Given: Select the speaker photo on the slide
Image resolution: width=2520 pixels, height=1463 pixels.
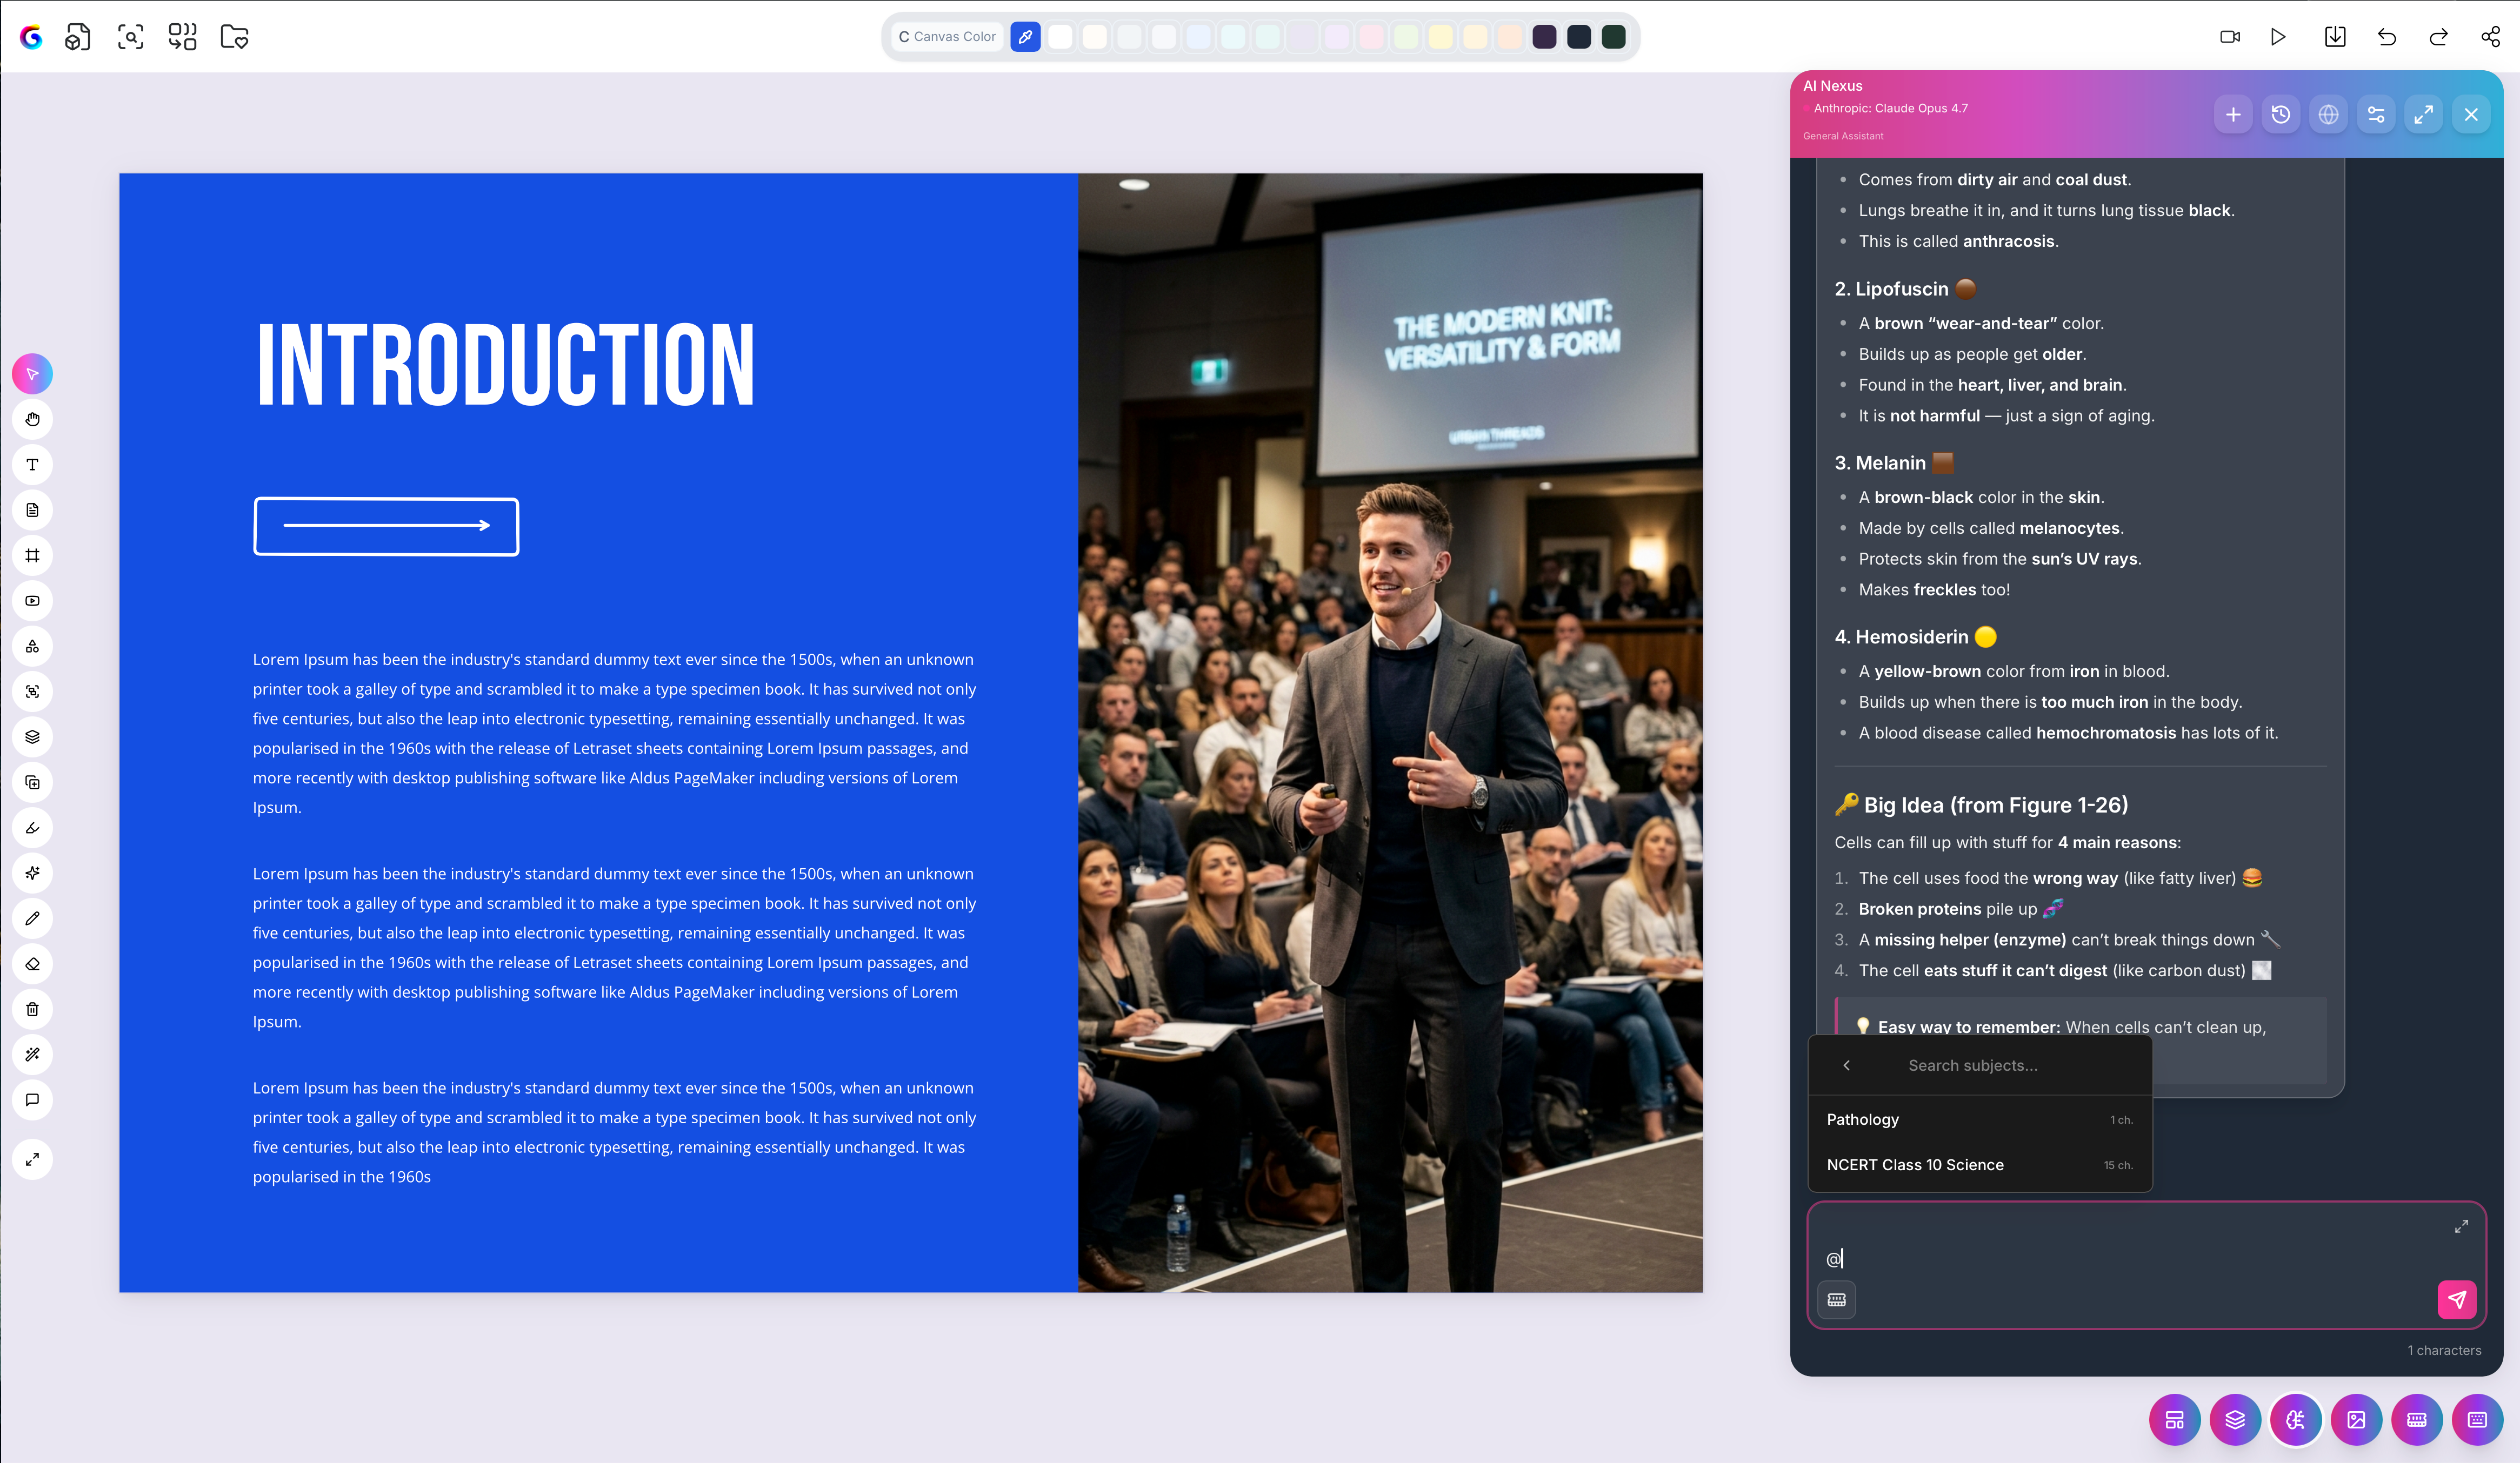Looking at the screenshot, I should tap(1390, 733).
